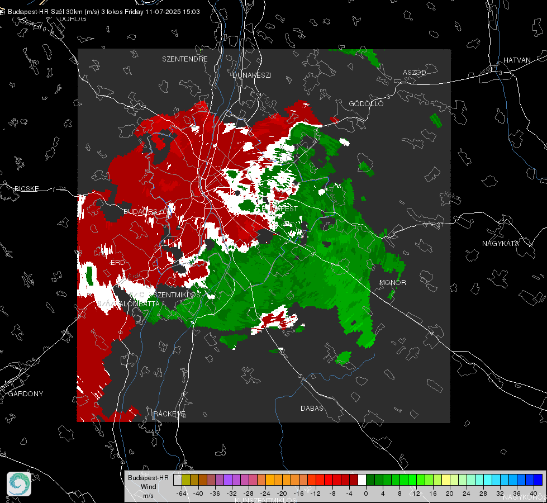Click the -24 legend value
Image resolution: width=547 pixels, height=503 pixels.
tap(265, 493)
